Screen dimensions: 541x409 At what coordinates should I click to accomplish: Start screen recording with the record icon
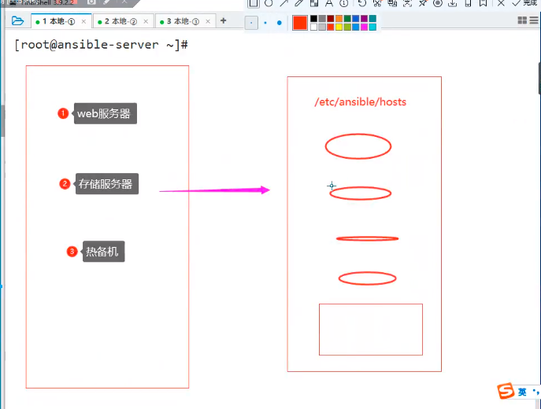tap(438, 3)
